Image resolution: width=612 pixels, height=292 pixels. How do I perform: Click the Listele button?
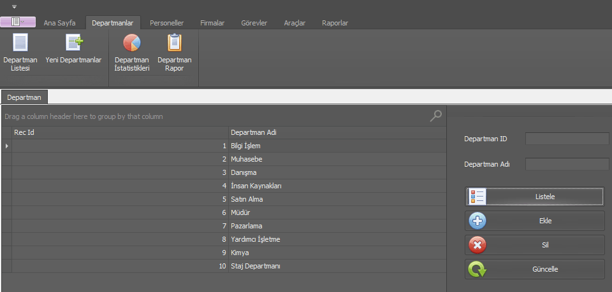coord(535,197)
